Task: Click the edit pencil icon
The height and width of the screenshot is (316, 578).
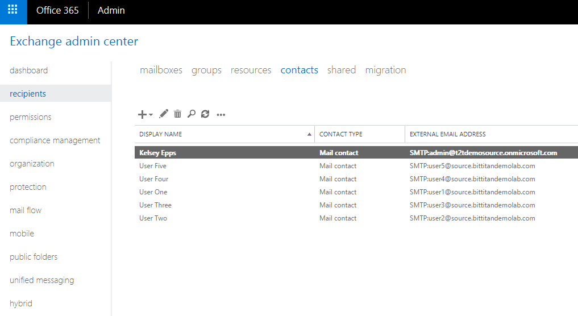Action: point(164,114)
